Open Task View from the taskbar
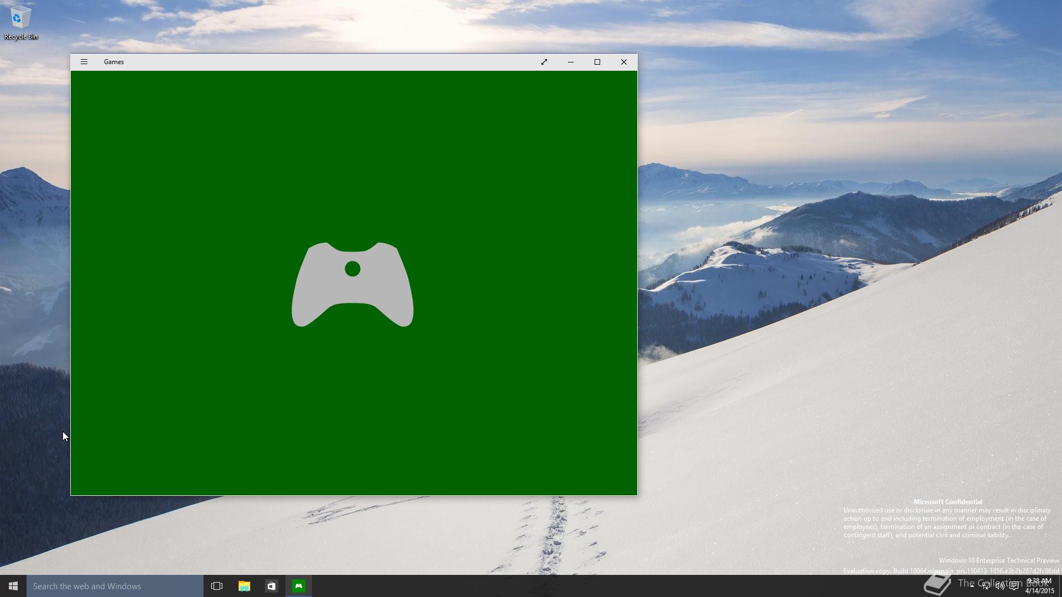 tap(217, 586)
